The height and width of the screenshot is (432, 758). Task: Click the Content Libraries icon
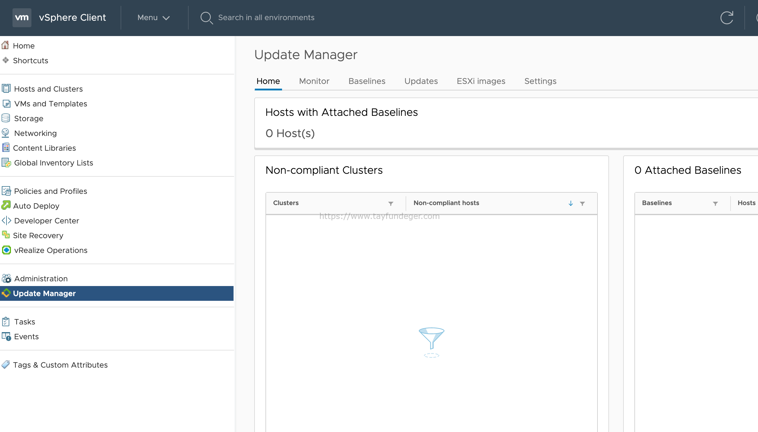(x=6, y=147)
